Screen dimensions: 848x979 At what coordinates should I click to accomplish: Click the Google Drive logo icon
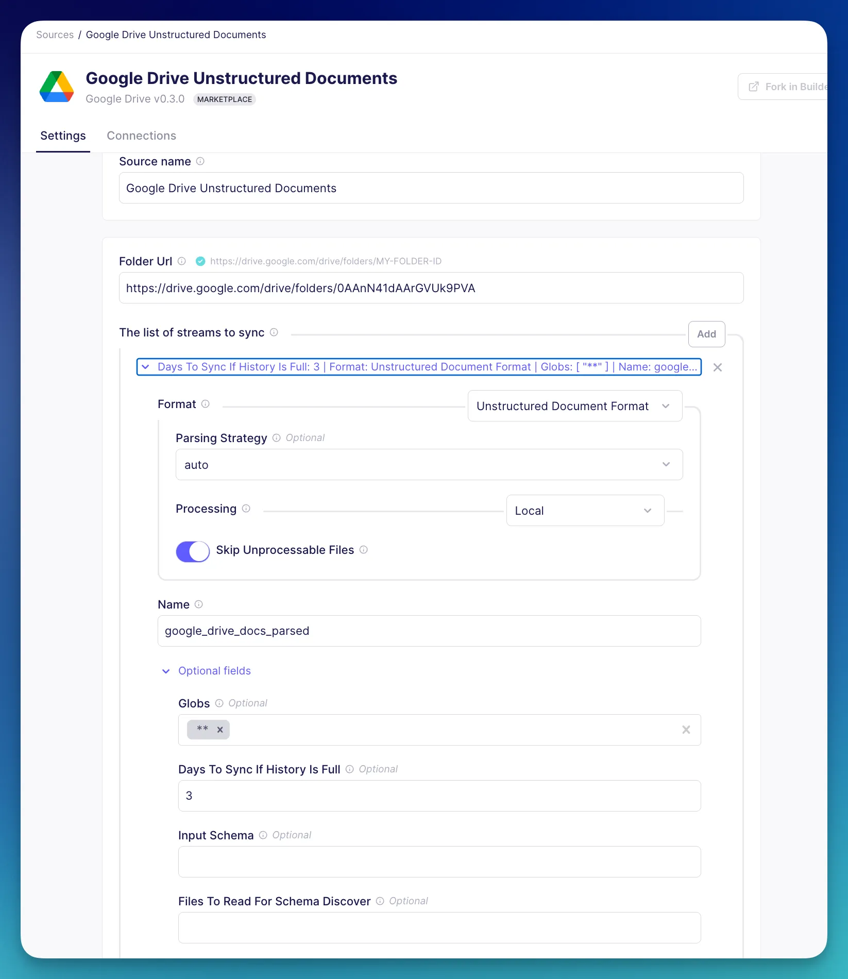57,87
